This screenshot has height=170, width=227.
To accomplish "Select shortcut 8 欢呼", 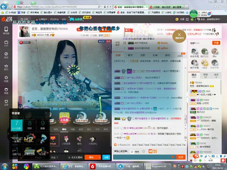I will [x=29, y=125].
